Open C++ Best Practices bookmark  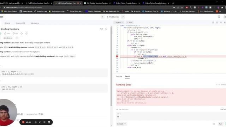(x=188, y=11)
